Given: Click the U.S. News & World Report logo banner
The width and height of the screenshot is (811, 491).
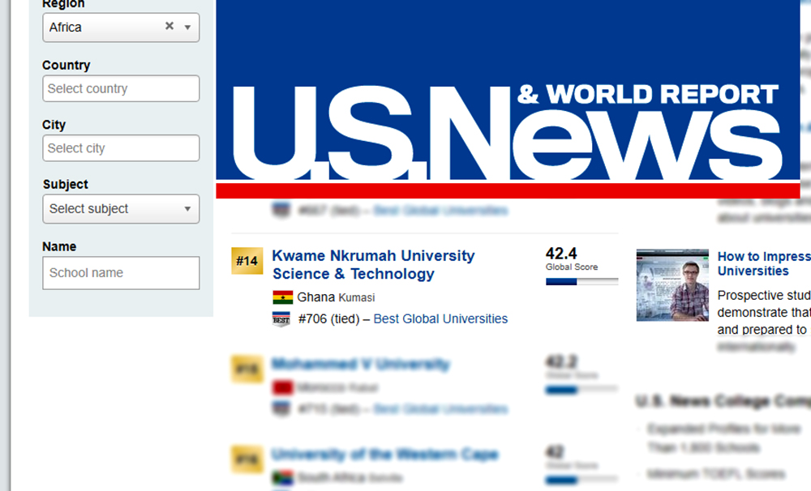Looking at the screenshot, I should pos(508,99).
